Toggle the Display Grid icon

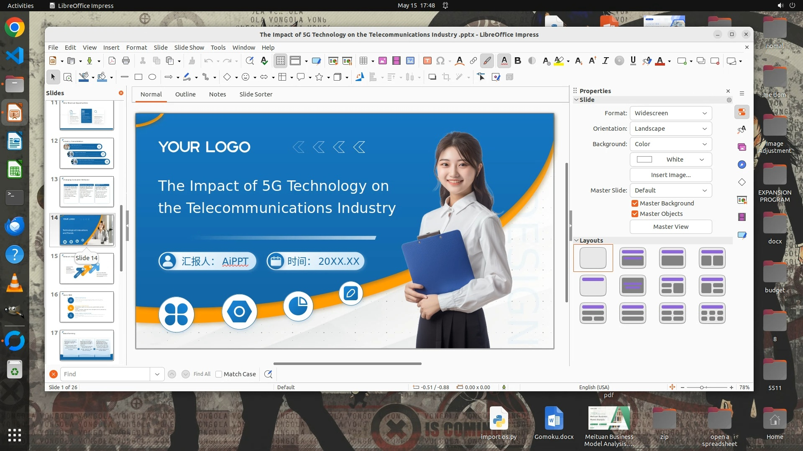click(x=280, y=61)
